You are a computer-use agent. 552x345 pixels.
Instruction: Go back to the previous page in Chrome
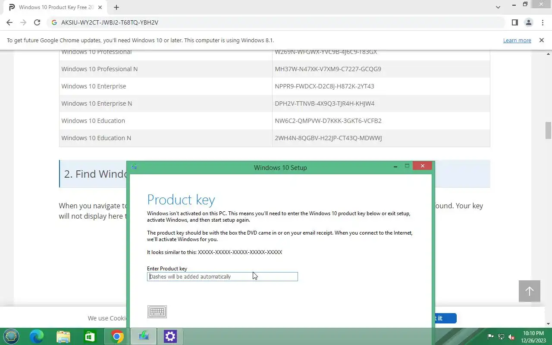click(9, 22)
